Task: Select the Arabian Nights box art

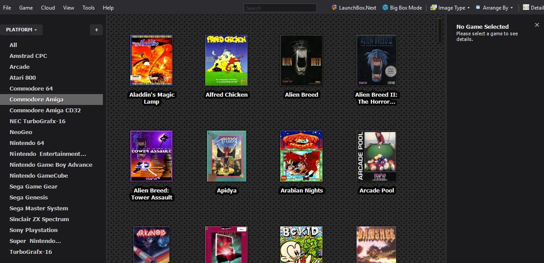Action: click(x=302, y=156)
